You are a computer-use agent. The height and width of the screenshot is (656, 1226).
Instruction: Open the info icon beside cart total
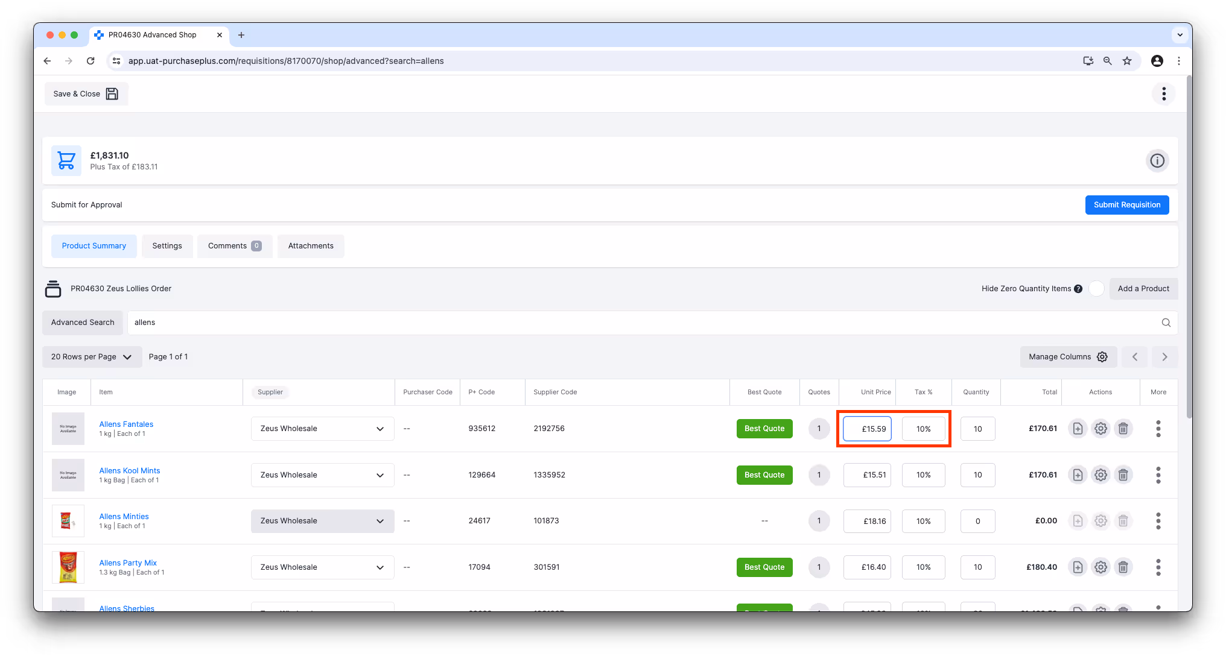point(1157,161)
